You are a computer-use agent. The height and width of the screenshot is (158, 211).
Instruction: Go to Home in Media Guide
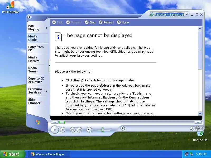(123, 22)
